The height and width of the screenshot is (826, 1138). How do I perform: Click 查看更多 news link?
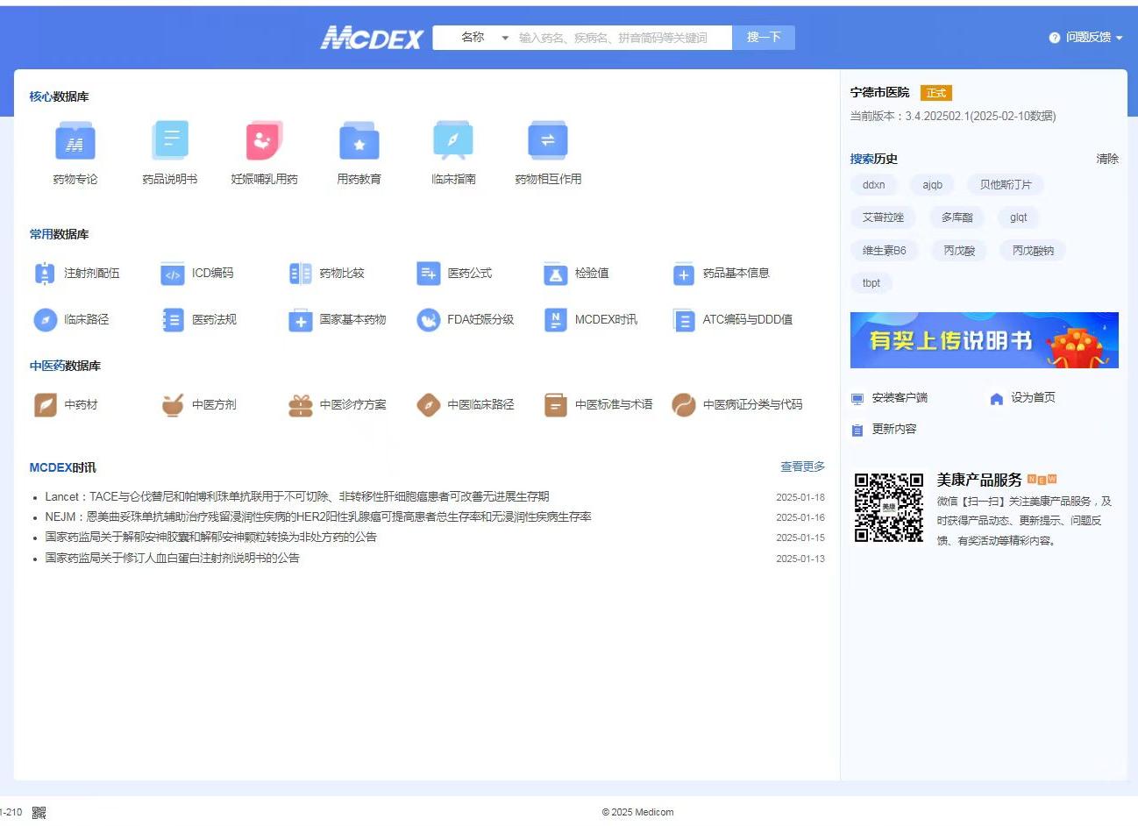[803, 467]
